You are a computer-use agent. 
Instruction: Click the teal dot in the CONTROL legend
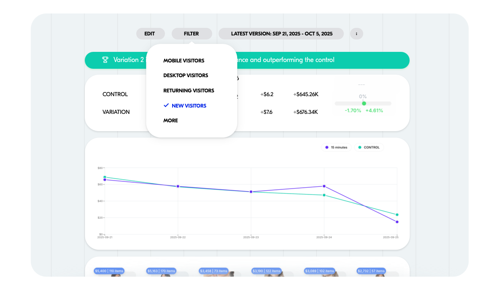coord(360,148)
